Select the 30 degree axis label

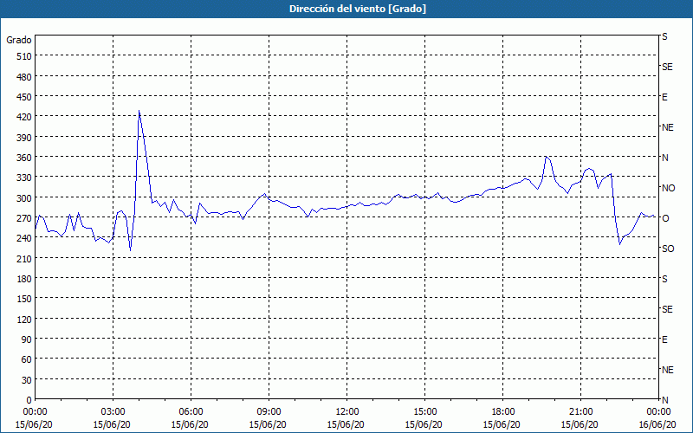tap(27, 380)
